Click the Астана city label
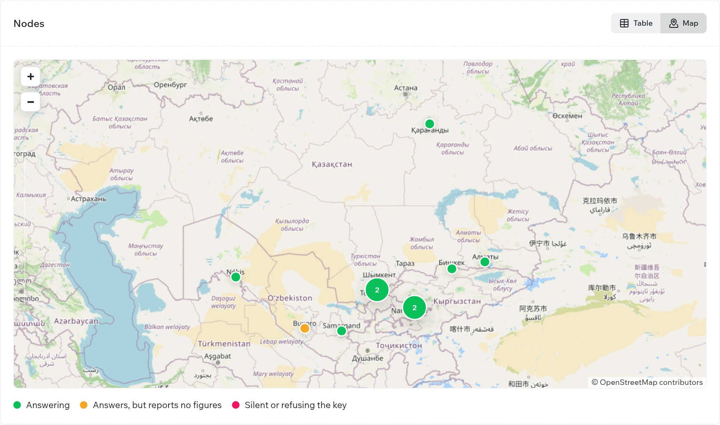The height and width of the screenshot is (425, 720). coord(406,88)
